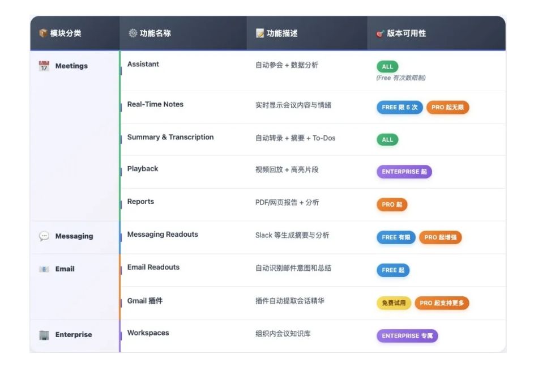Click the box icon in 模块分类 header
Screen dimensions: 534x366
[43, 33]
